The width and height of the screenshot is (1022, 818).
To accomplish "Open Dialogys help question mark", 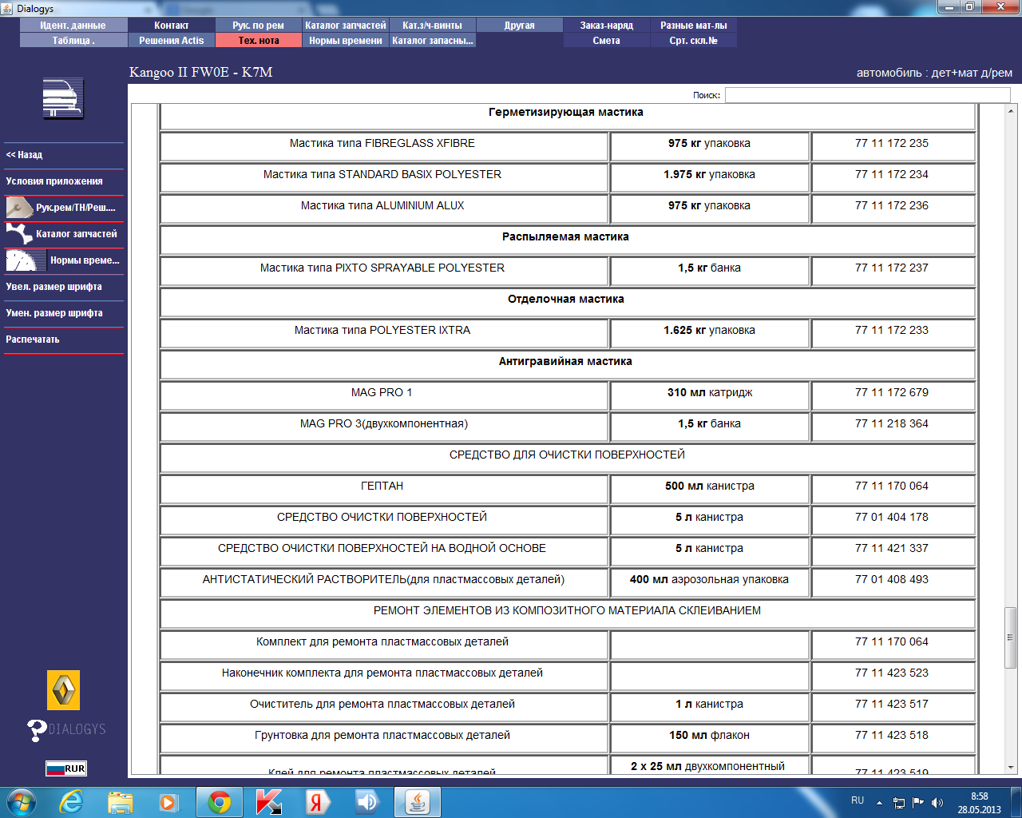I will coord(37,730).
